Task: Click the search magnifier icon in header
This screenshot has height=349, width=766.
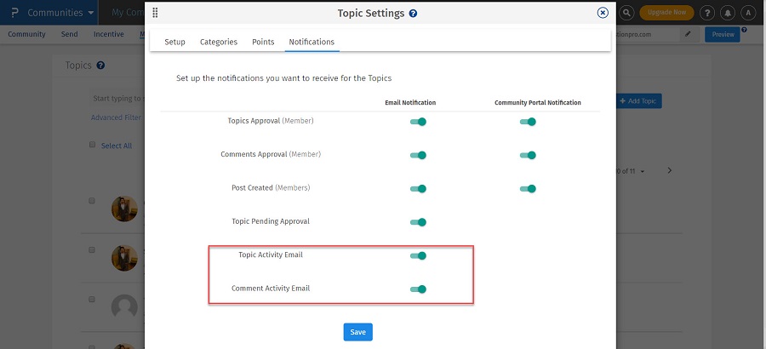Action: [626, 13]
